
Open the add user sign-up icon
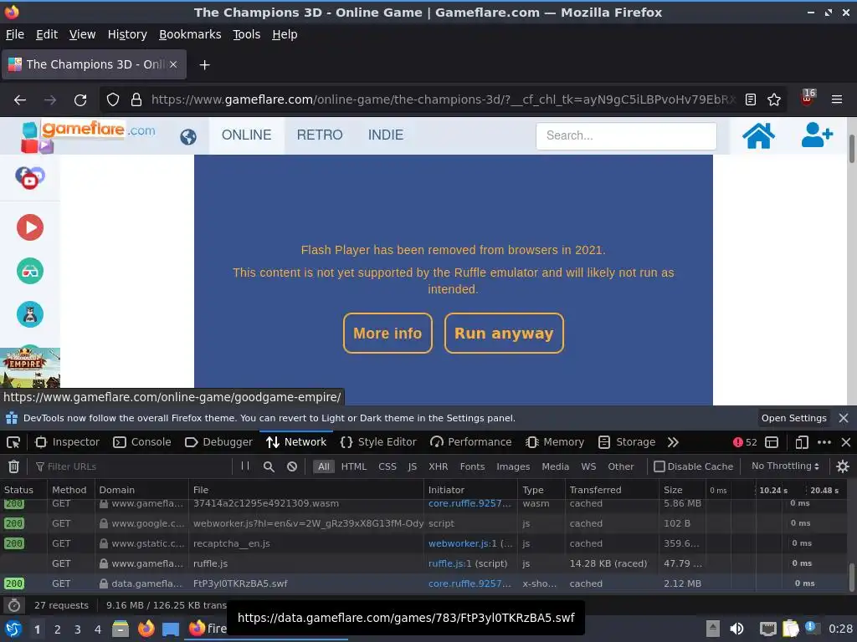point(817,135)
